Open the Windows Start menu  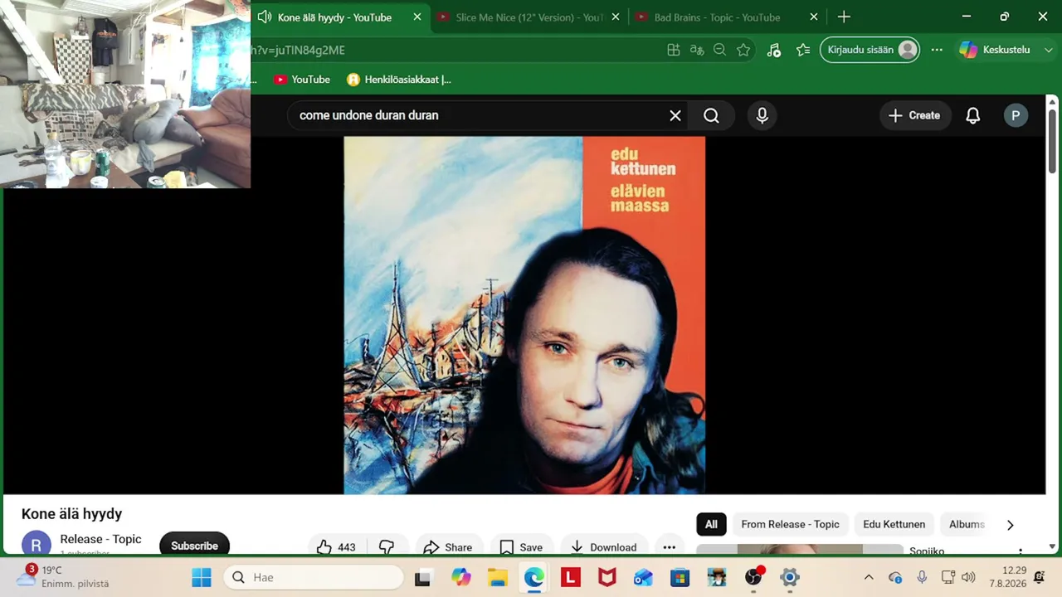point(202,577)
